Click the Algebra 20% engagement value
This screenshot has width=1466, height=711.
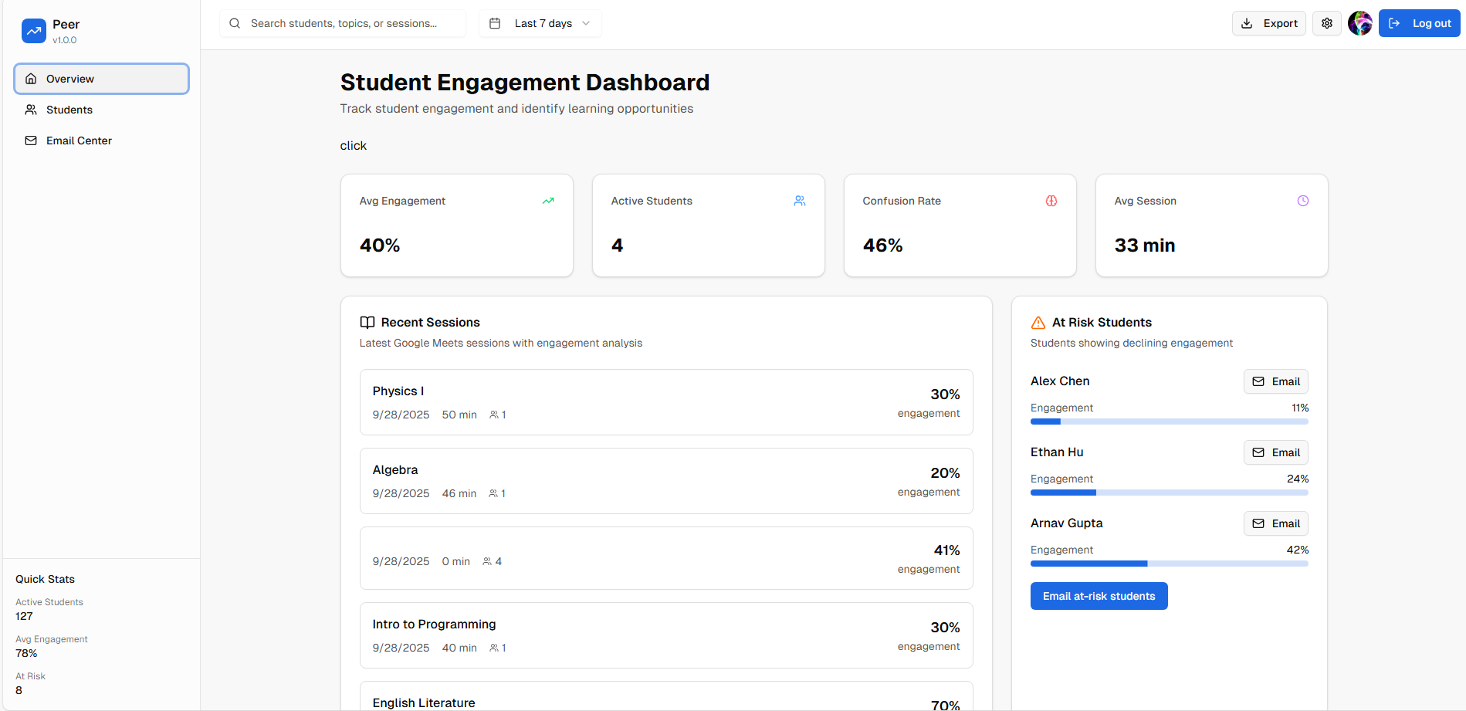pos(945,473)
